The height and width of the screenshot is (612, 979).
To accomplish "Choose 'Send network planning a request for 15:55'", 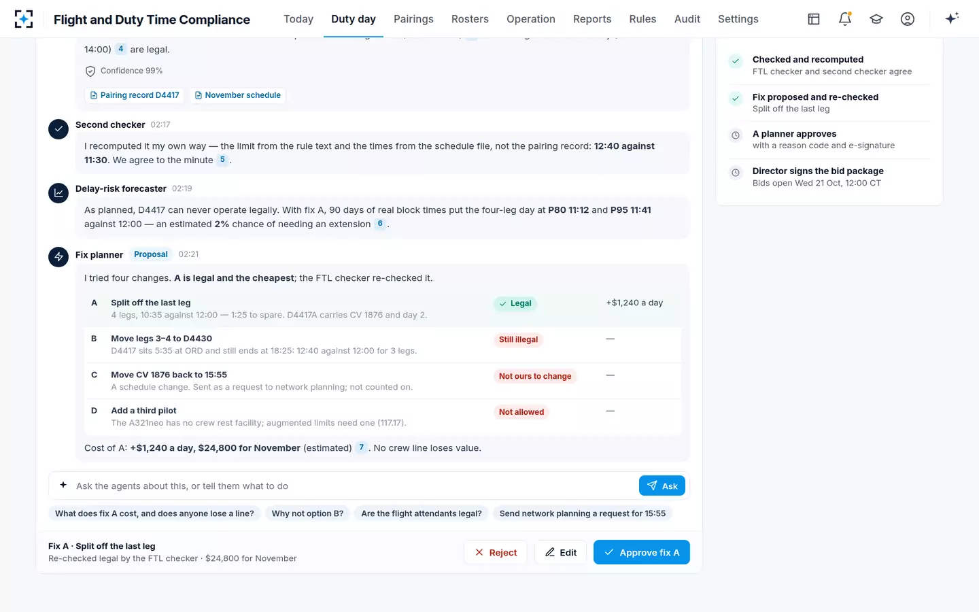I will (x=583, y=513).
